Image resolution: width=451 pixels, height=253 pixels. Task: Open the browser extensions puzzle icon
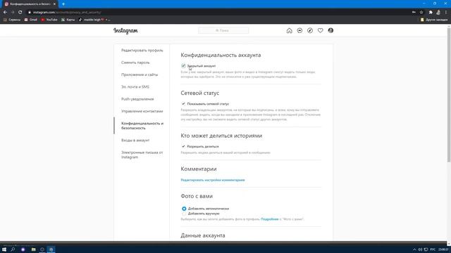431,13
